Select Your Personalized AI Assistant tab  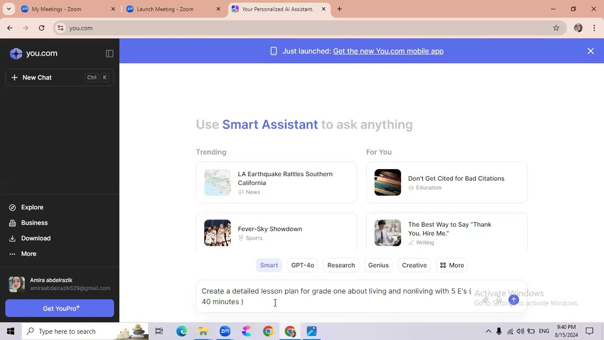tap(279, 9)
